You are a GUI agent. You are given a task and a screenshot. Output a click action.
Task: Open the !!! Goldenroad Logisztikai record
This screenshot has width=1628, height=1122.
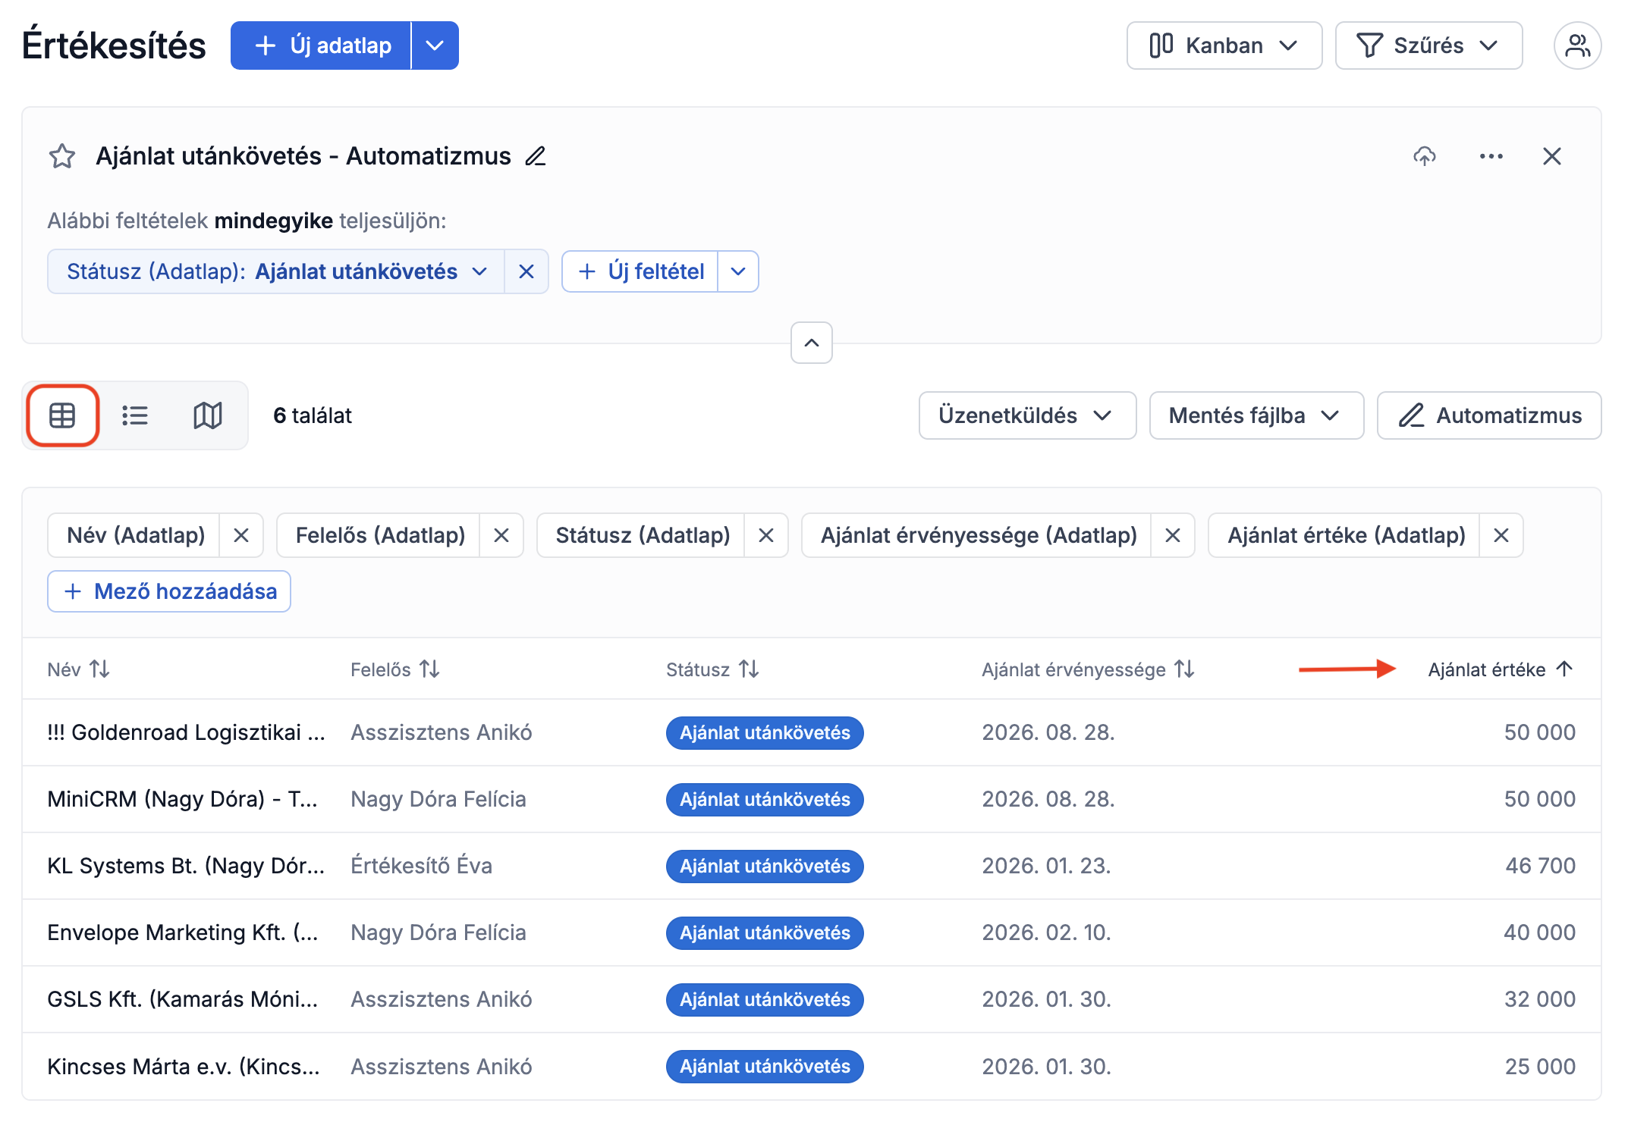coord(186,732)
